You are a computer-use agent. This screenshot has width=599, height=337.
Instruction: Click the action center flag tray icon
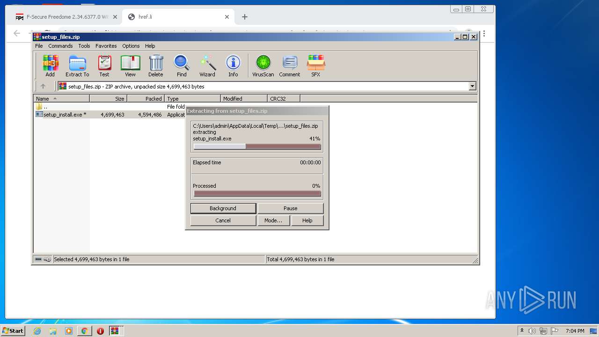coord(554,331)
